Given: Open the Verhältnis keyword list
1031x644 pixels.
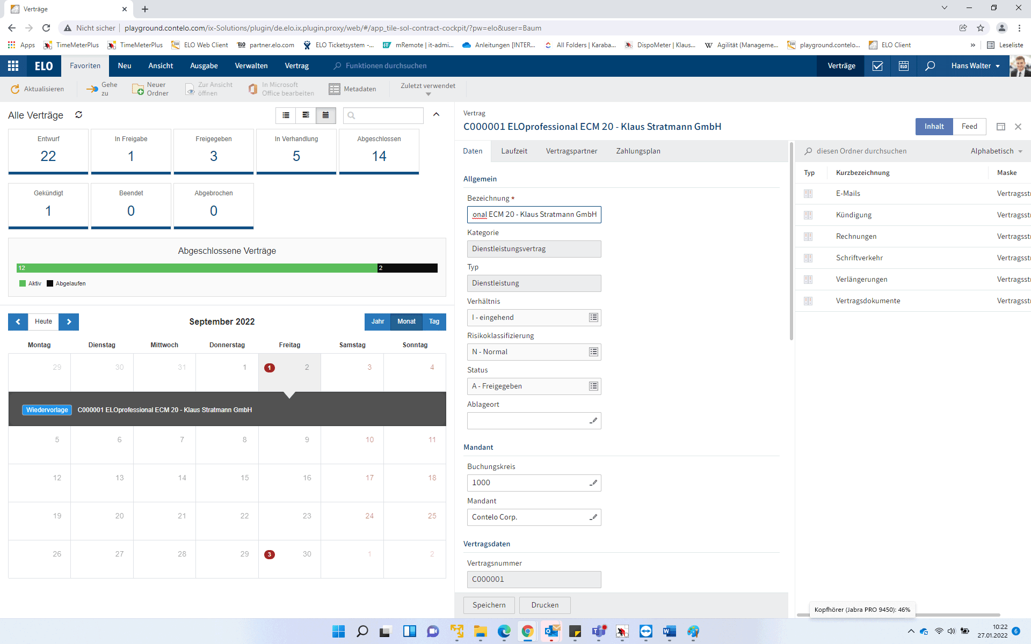Looking at the screenshot, I should click(593, 318).
